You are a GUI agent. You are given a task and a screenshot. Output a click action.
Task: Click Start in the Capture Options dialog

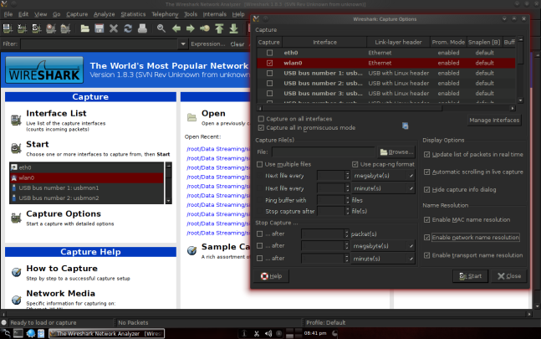pos(470,276)
